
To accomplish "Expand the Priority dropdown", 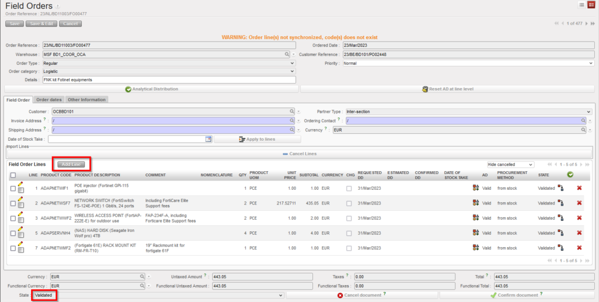I will (468, 63).
